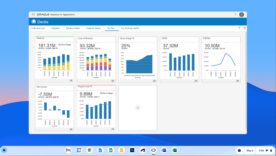Screen dimensions: 276x156
Task: Launch Photoshop from the taskbar
Action: (x=132, y=150)
